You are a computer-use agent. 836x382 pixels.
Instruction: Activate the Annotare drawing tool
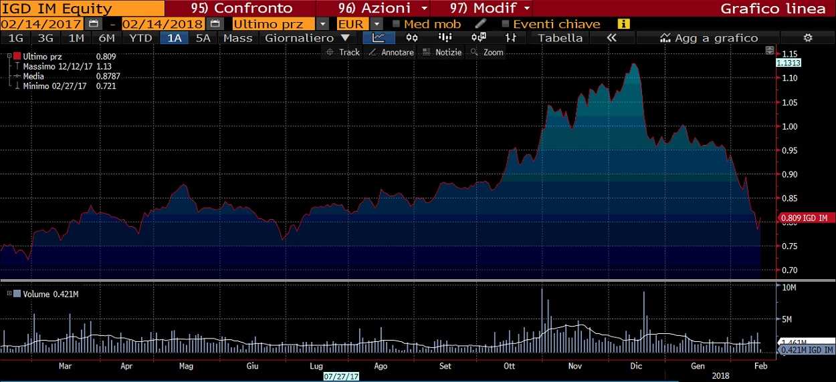[391, 52]
